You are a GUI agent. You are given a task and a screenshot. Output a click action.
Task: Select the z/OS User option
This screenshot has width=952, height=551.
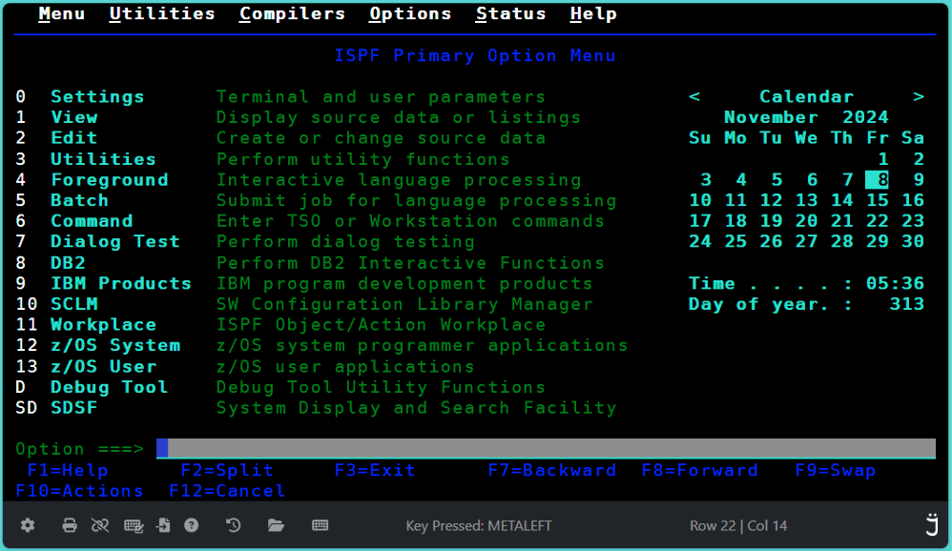pyautogui.click(x=103, y=366)
